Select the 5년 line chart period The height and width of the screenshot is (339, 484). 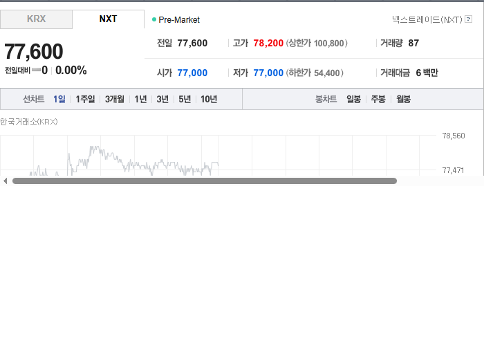coord(185,99)
